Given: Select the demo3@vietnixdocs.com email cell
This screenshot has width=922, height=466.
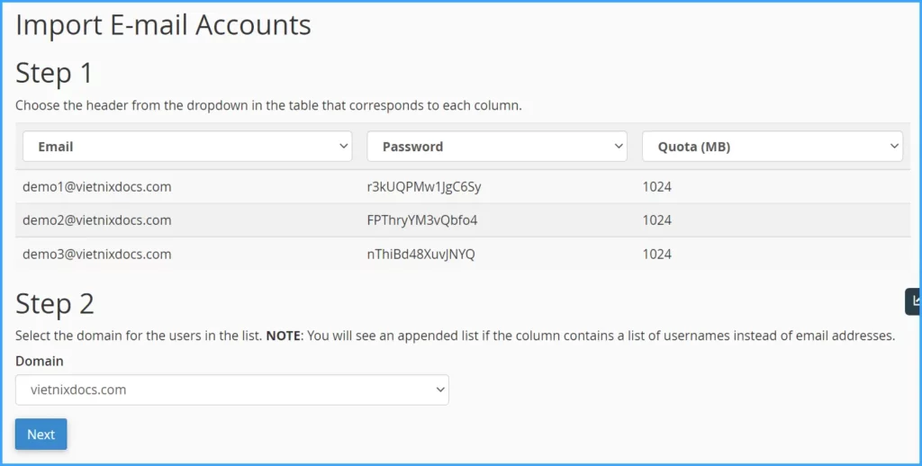Looking at the screenshot, I should (97, 255).
